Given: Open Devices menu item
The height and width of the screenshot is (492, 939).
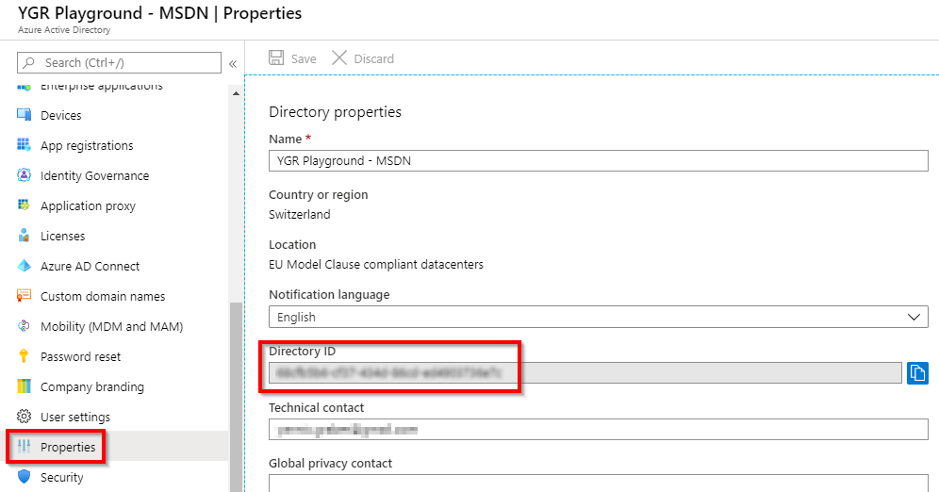Looking at the screenshot, I should click(60, 116).
